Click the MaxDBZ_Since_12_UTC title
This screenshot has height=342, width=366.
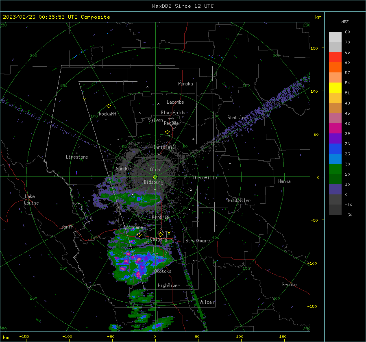point(183,6)
